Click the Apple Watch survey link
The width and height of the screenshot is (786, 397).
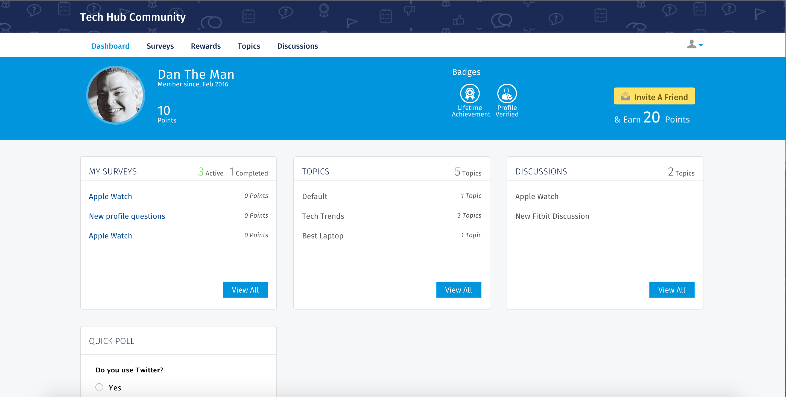click(x=110, y=196)
